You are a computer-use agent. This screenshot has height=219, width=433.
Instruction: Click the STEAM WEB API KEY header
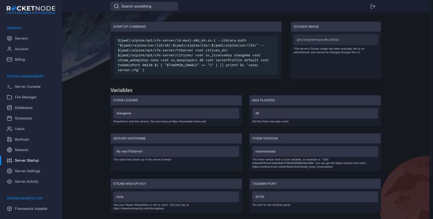176,183
